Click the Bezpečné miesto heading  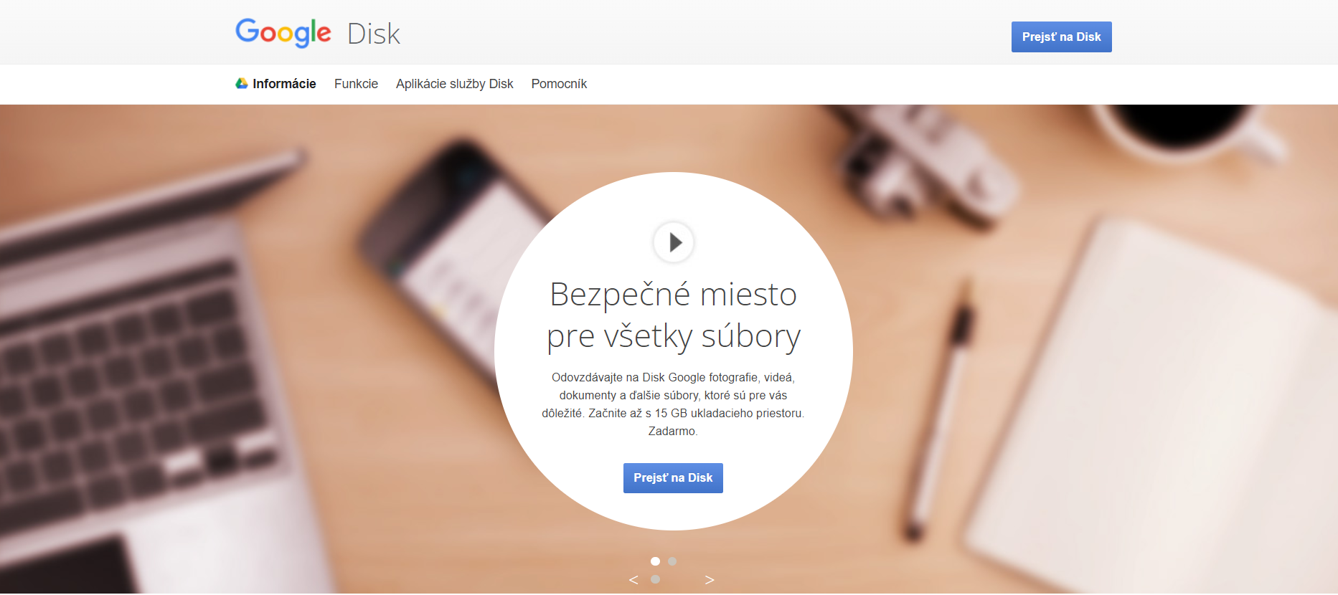point(674,315)
